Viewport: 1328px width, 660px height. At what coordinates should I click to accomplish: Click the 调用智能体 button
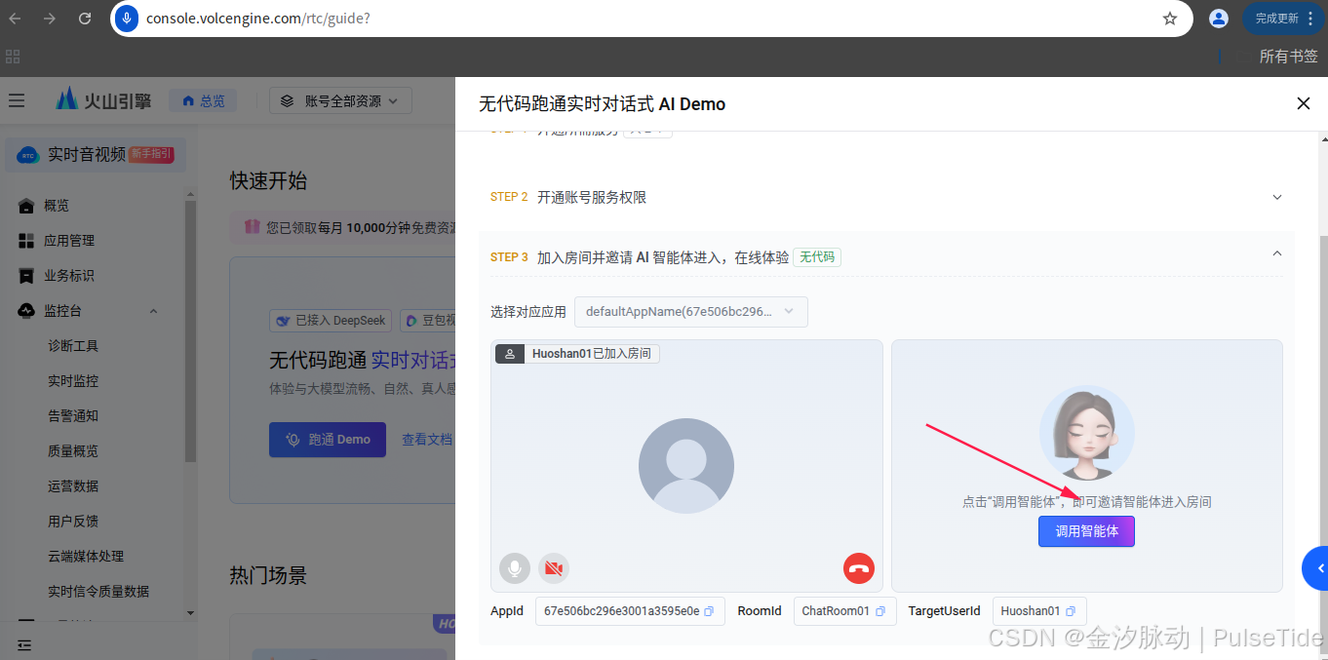(x=1086, y=531)
